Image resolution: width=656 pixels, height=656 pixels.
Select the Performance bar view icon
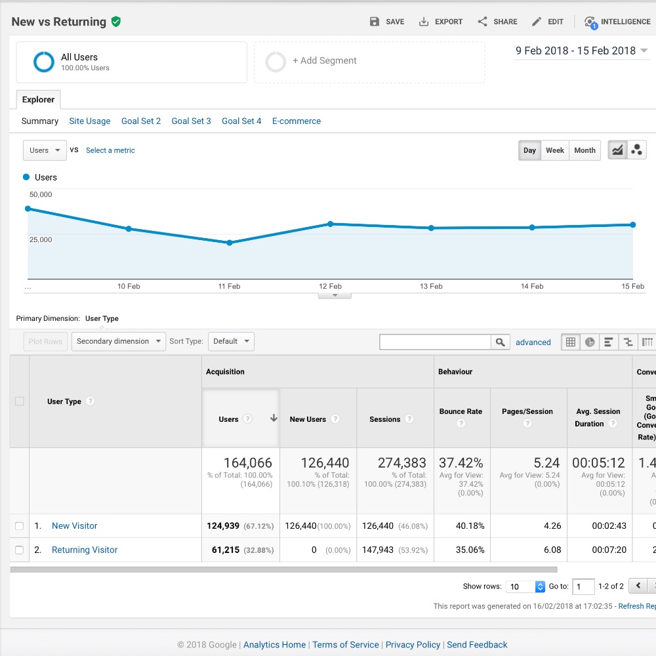tap(609, 342)
